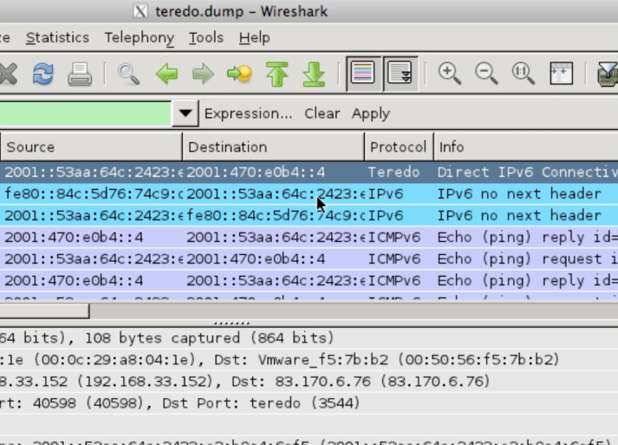618x445 pixels.
Task: Click the UDP line with Dst Port teredo
Action: click(309, 403)
